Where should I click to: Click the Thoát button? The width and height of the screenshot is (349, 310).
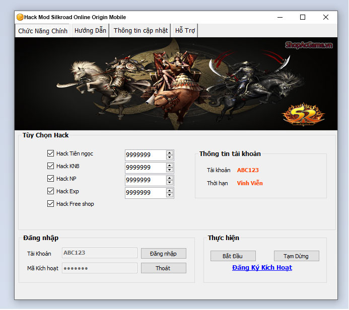tap(163, 268)
